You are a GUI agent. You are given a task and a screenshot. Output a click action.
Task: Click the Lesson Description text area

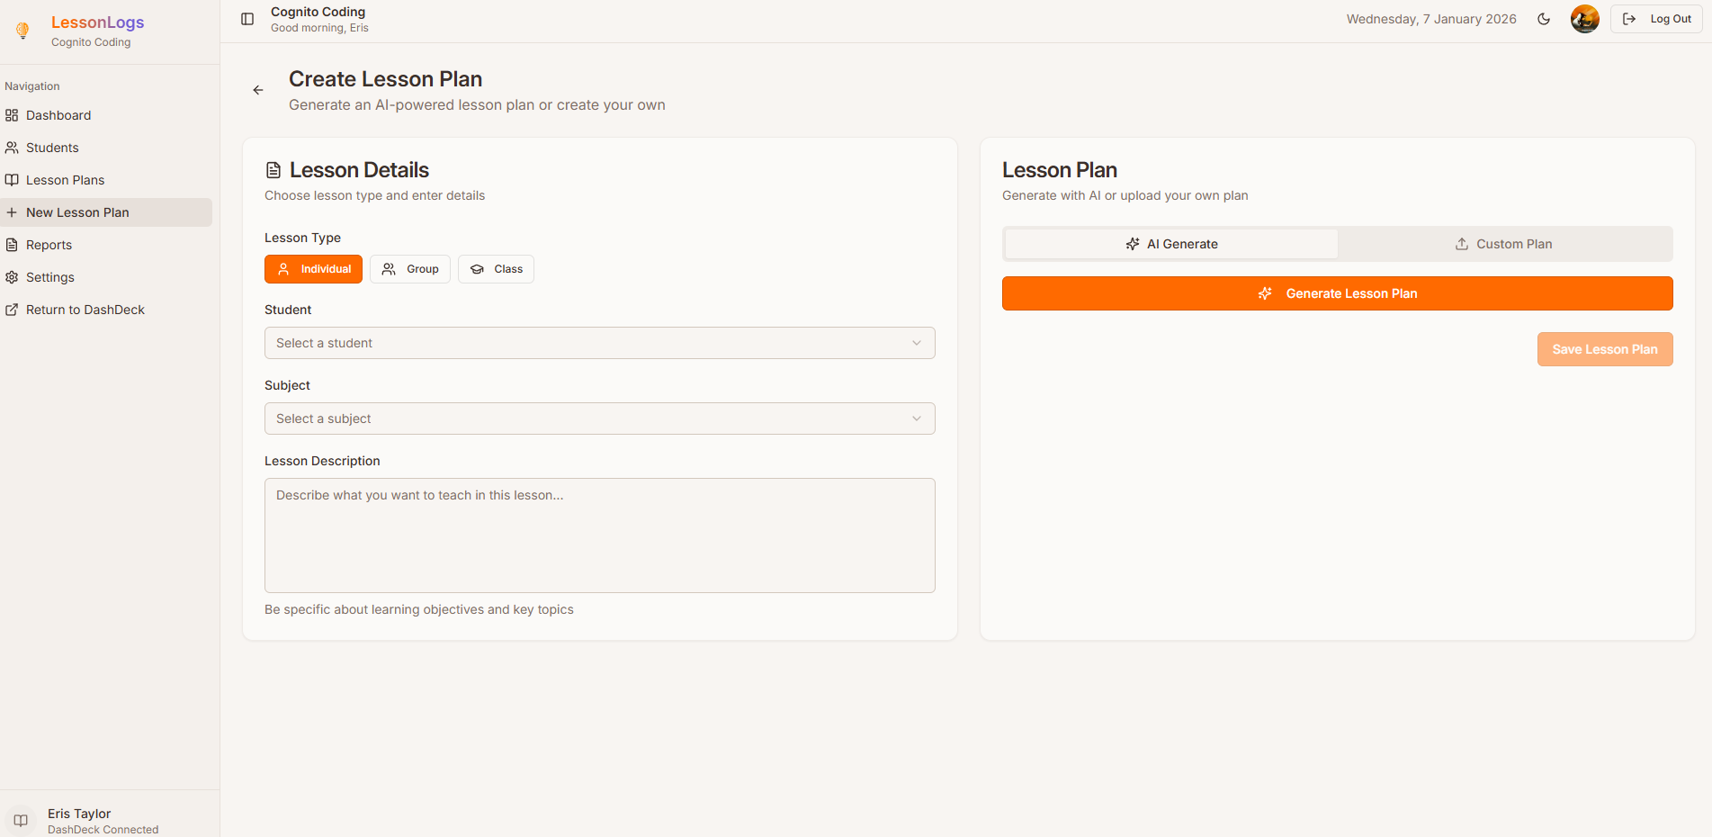click(x=599, y=535)
